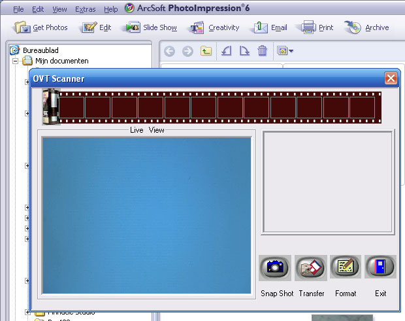The height and width of the screenshot is (321, 405).
Task: Click the back navigation arrow icon
Action: coord(169,51)
